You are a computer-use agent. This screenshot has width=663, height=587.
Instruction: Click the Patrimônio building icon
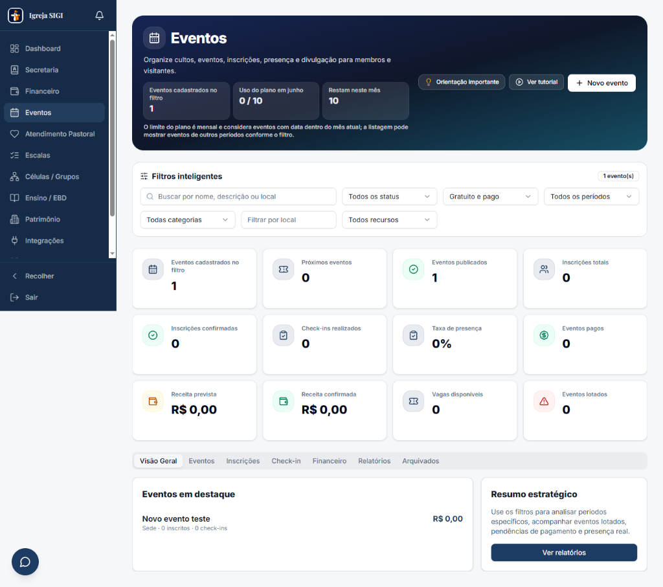(x=14, y=219)
